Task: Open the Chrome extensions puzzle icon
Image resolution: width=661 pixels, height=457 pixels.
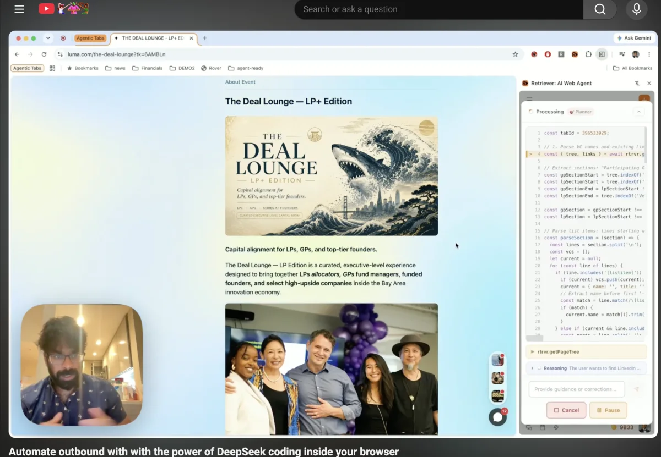Action: coord(588,54)
